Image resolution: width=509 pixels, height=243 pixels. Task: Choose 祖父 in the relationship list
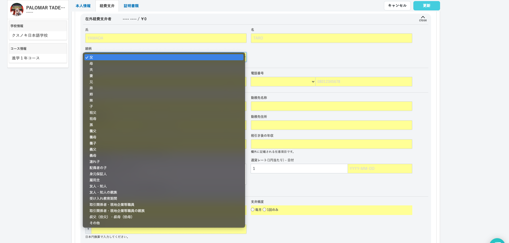point(164,113)
